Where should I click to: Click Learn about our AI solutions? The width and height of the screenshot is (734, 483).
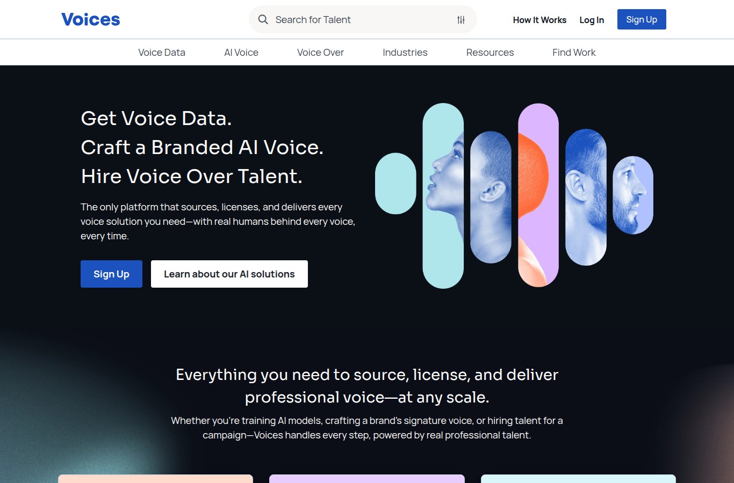point(229,274)
